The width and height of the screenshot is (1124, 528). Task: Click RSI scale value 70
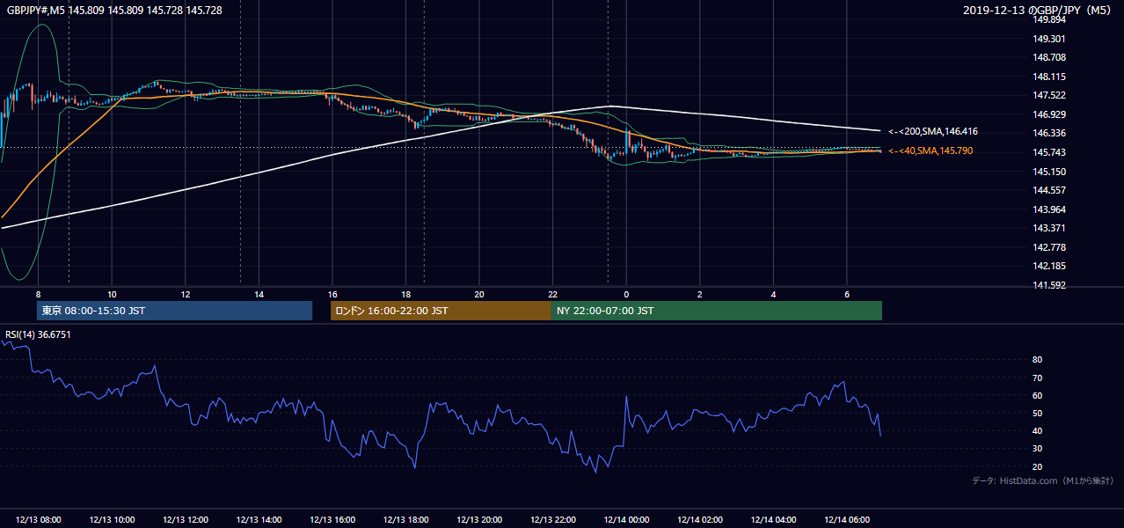click(x=1038, y=378)
